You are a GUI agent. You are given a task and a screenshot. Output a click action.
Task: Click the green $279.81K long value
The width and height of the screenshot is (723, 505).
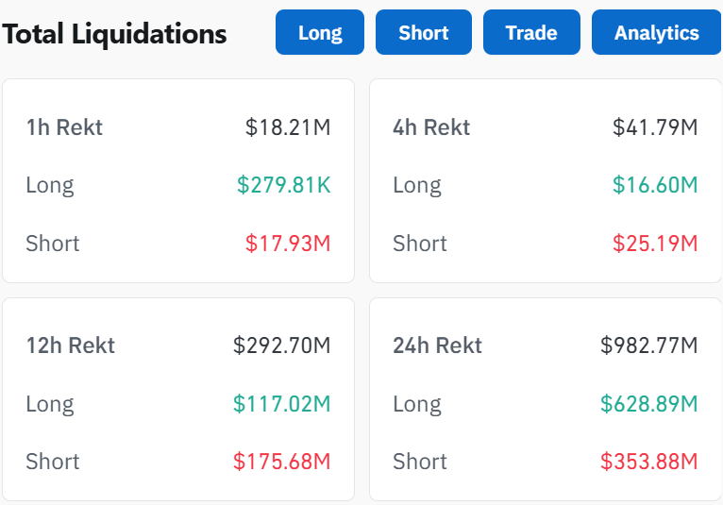coord(283,185)
